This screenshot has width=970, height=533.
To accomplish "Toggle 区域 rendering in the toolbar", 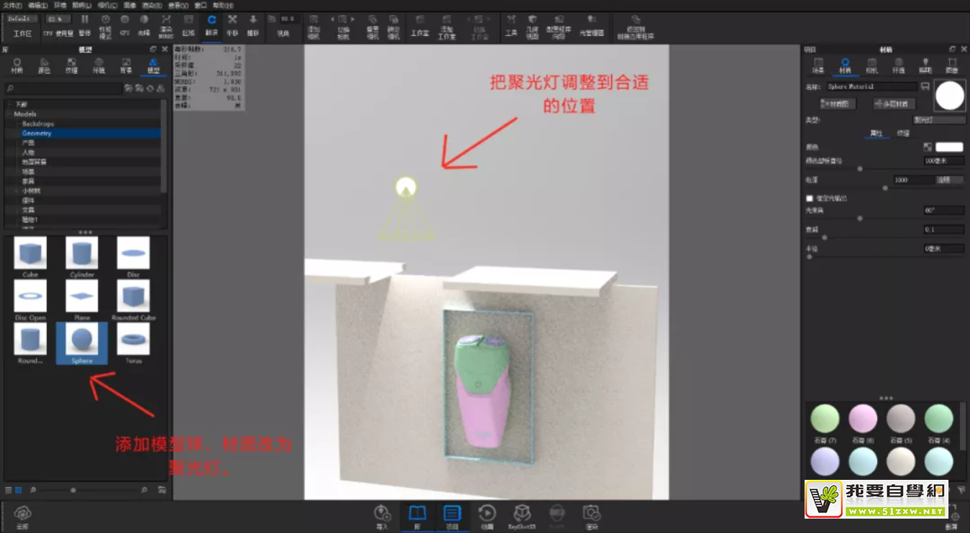I will click(188, 22).
